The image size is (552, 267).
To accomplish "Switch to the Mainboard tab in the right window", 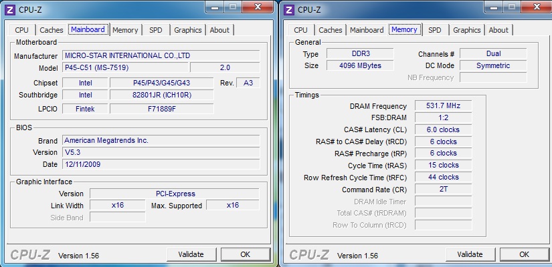I will (367, 30).
